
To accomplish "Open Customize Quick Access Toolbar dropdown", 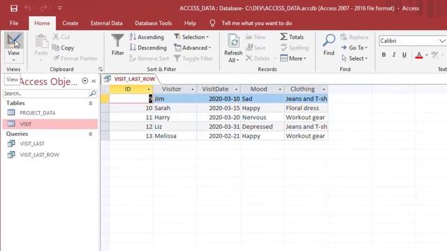I will (59, 8).
